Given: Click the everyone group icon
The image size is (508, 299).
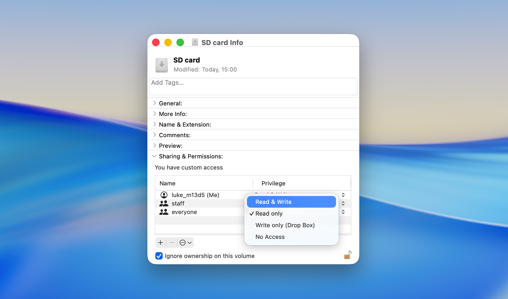Looking at the screenshot, I should [x=164, y=212].
